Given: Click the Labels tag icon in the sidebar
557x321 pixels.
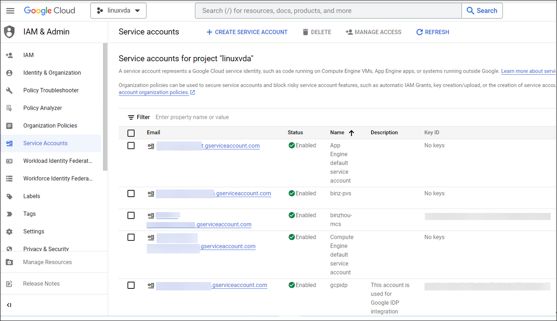Looking at the screenshot, I should click(9, 196).
